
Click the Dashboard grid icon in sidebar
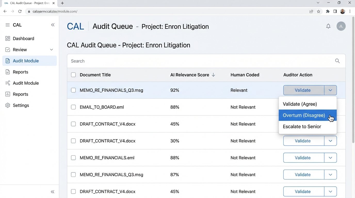pos(8,38)
